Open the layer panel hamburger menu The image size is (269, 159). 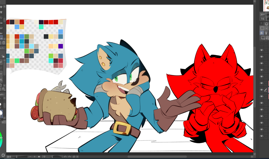coord(261,23)
